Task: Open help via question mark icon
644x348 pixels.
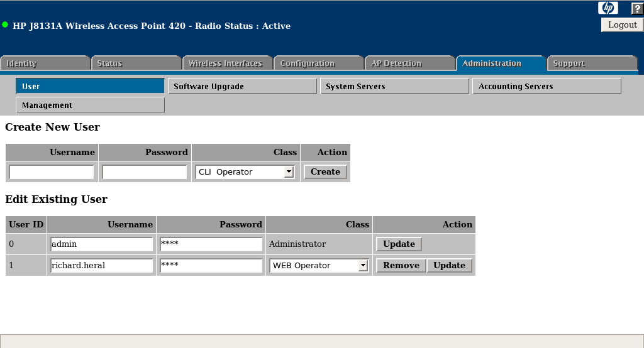Action: [636, 8]
